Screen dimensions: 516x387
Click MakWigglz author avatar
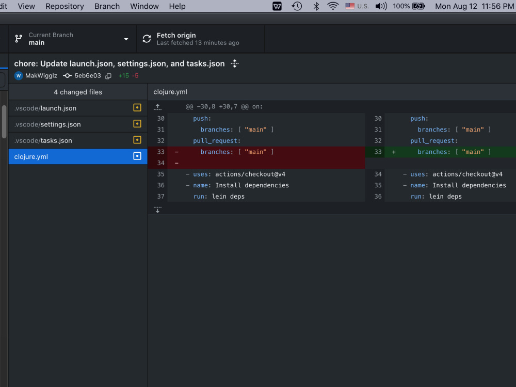point(19,76)
